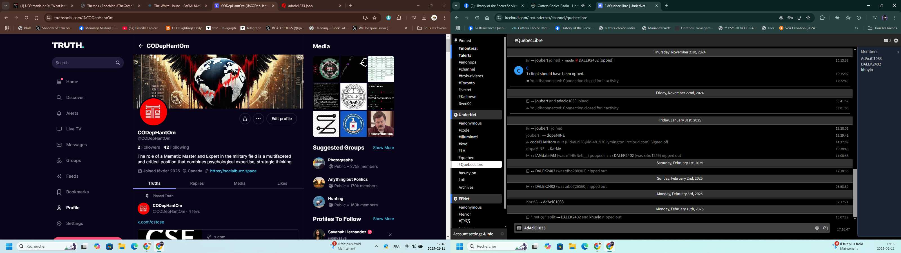Open IRCCloud channel settings gear icon

pyautogui.click(x=896, y=41)
